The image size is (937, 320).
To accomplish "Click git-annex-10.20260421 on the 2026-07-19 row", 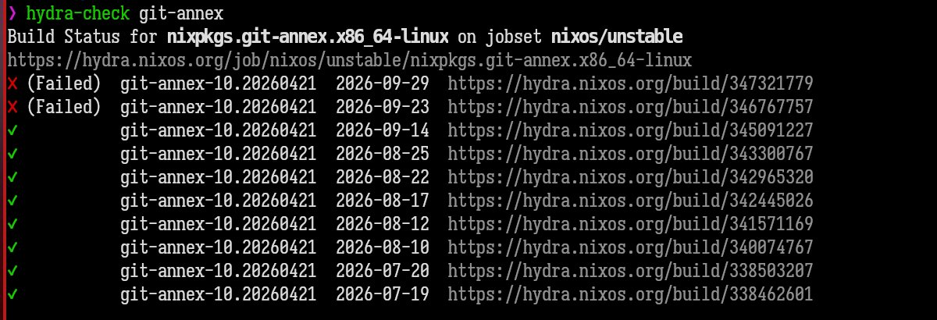I will [x=219, y=294].
